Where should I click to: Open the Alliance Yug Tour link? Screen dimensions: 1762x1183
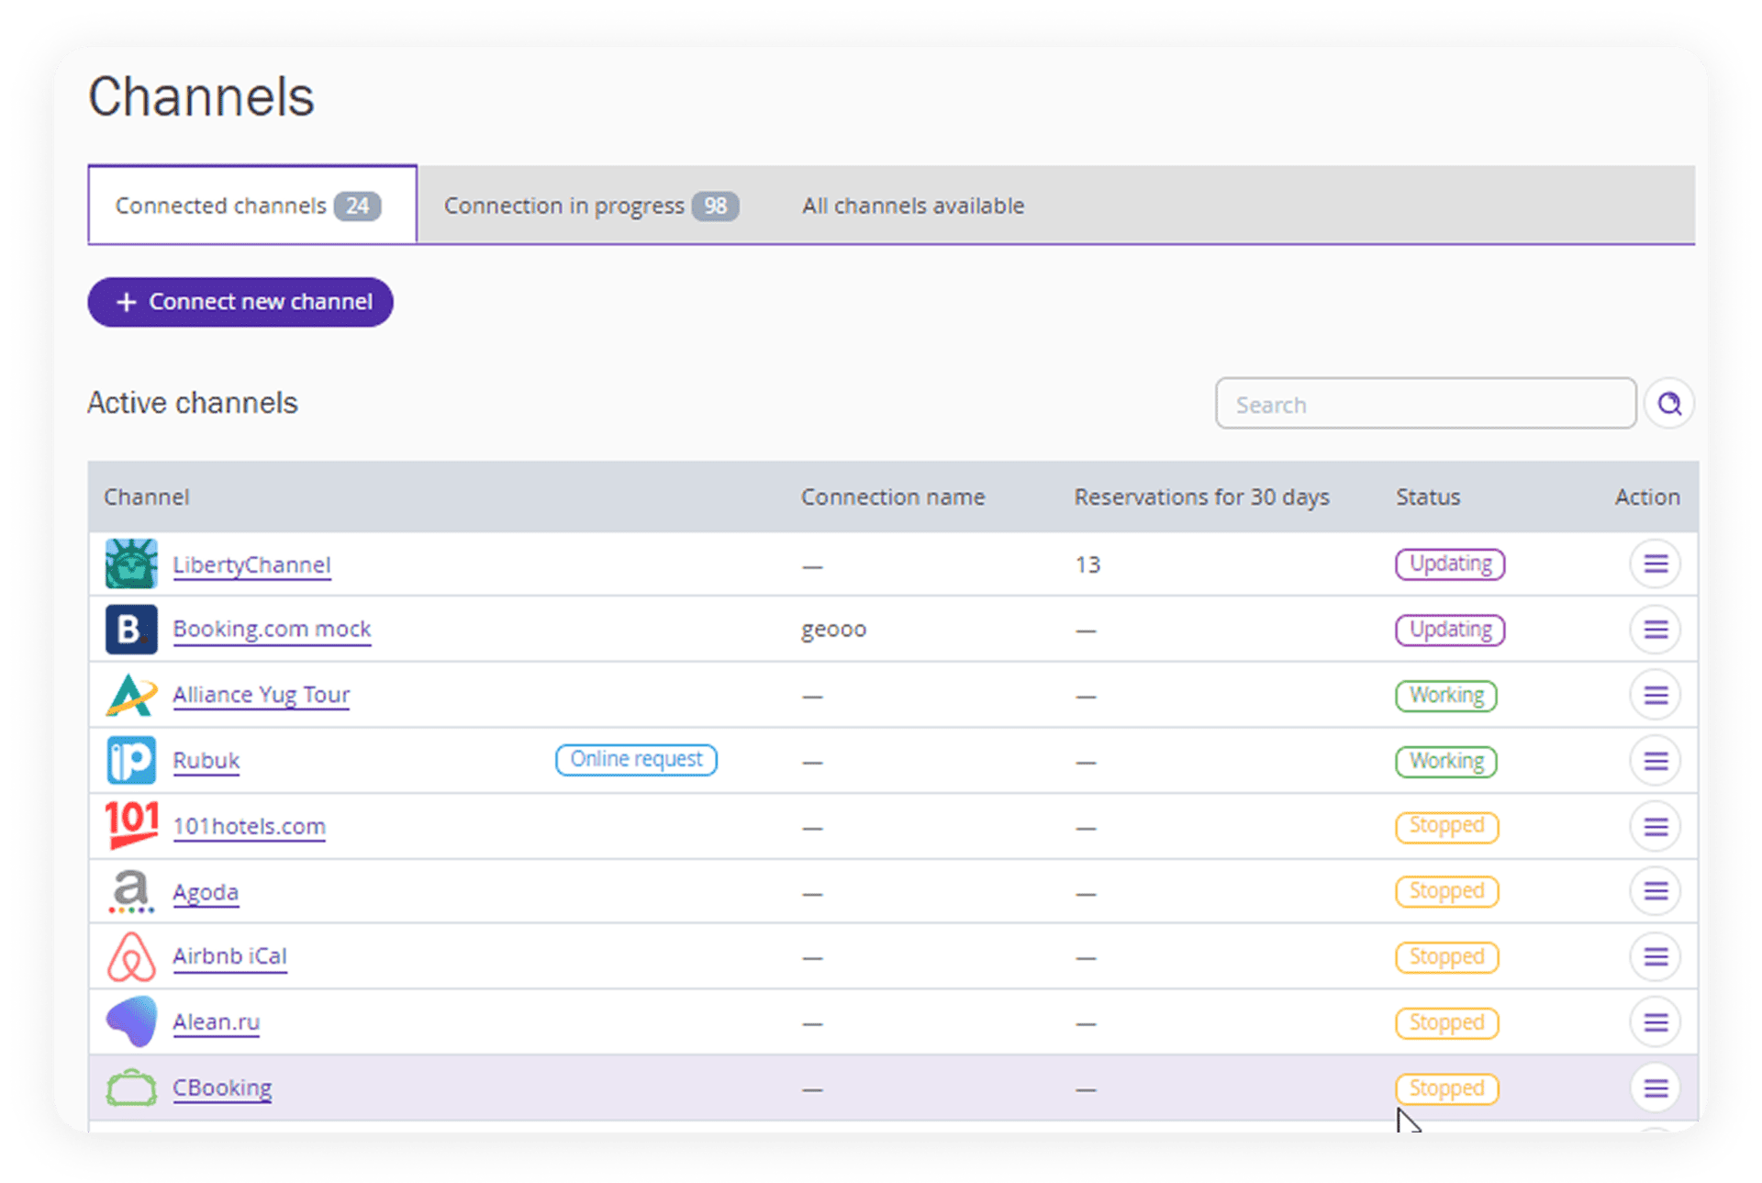pos(262,695)
